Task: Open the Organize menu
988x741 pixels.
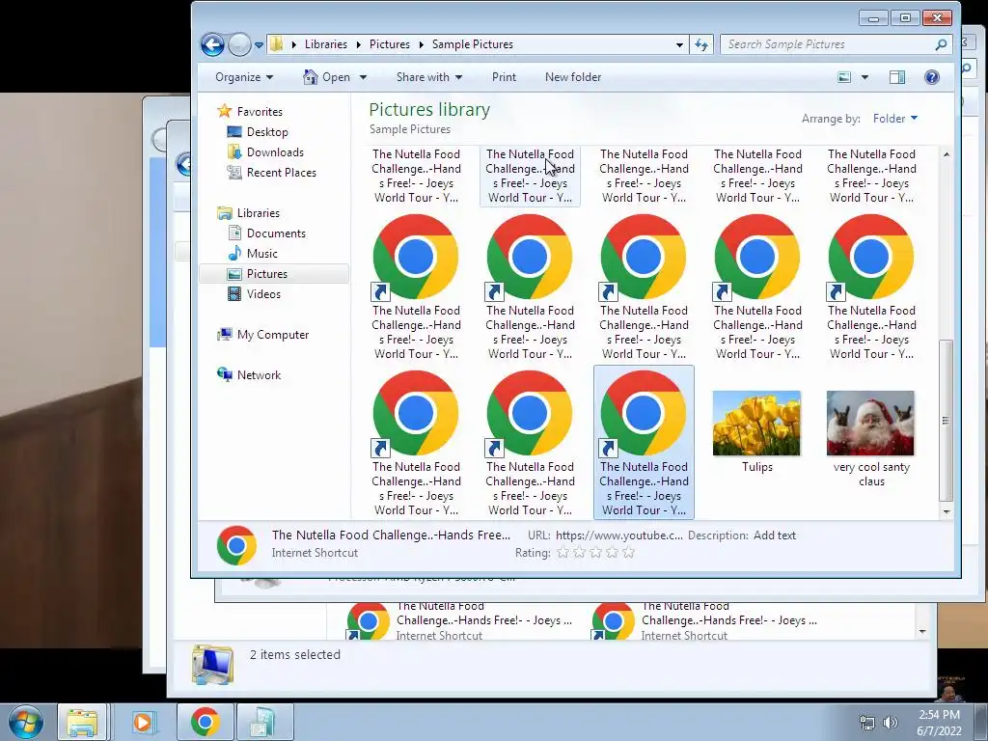Action: (244, 77)
